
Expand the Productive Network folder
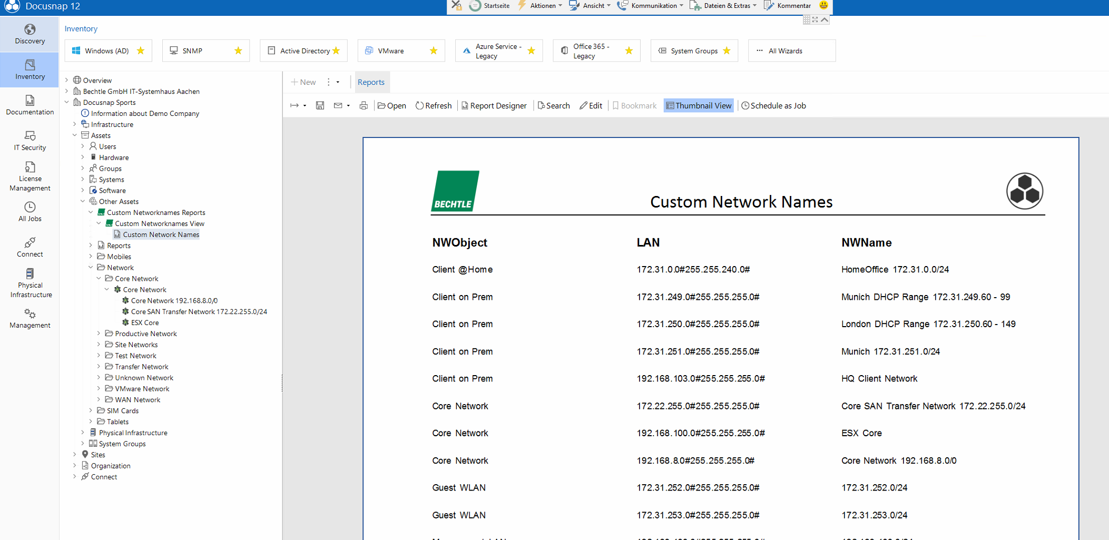pos(99,333)
